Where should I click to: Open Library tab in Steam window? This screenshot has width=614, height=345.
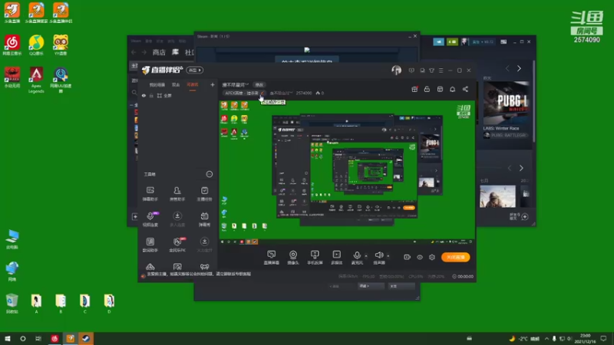coord(176,52)
